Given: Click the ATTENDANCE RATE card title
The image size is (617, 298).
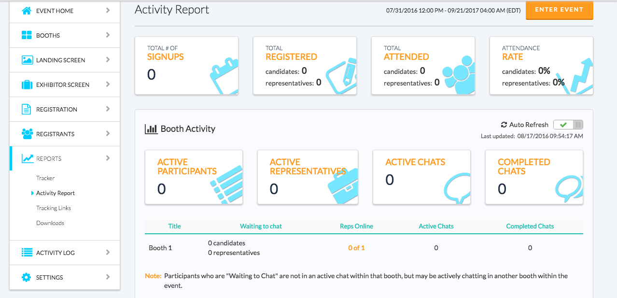Looking at the screenshot, I should point(521,53).
